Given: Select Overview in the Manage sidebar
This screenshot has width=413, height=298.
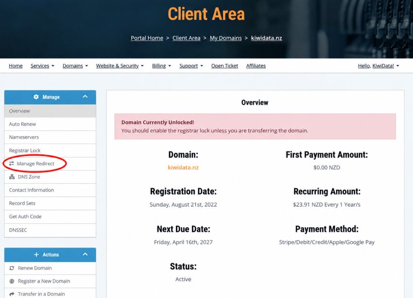Looking at the screenshot, I should [50, 111].
